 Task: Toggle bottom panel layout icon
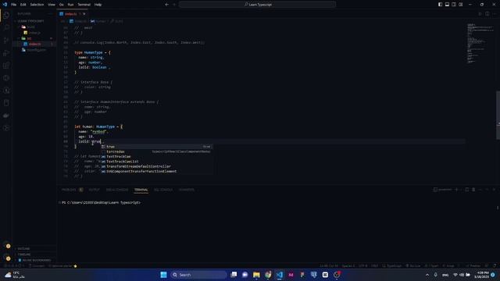coord(447,5)
